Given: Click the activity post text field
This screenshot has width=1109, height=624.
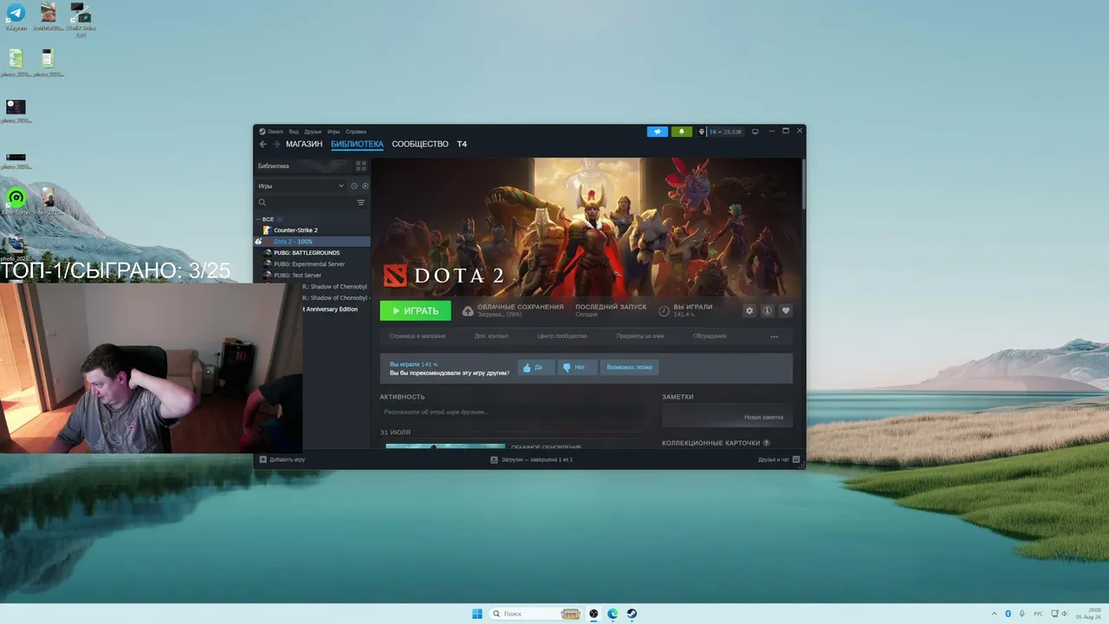Looking at the screenshot, I should [512, 412].
